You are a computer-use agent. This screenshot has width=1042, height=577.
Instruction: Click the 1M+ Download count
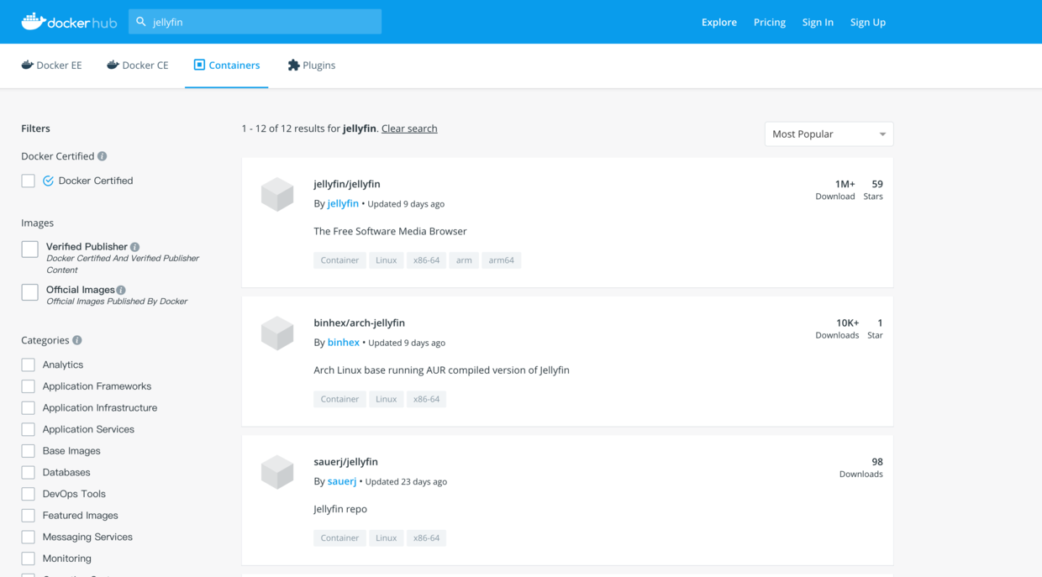pos(835,190)
